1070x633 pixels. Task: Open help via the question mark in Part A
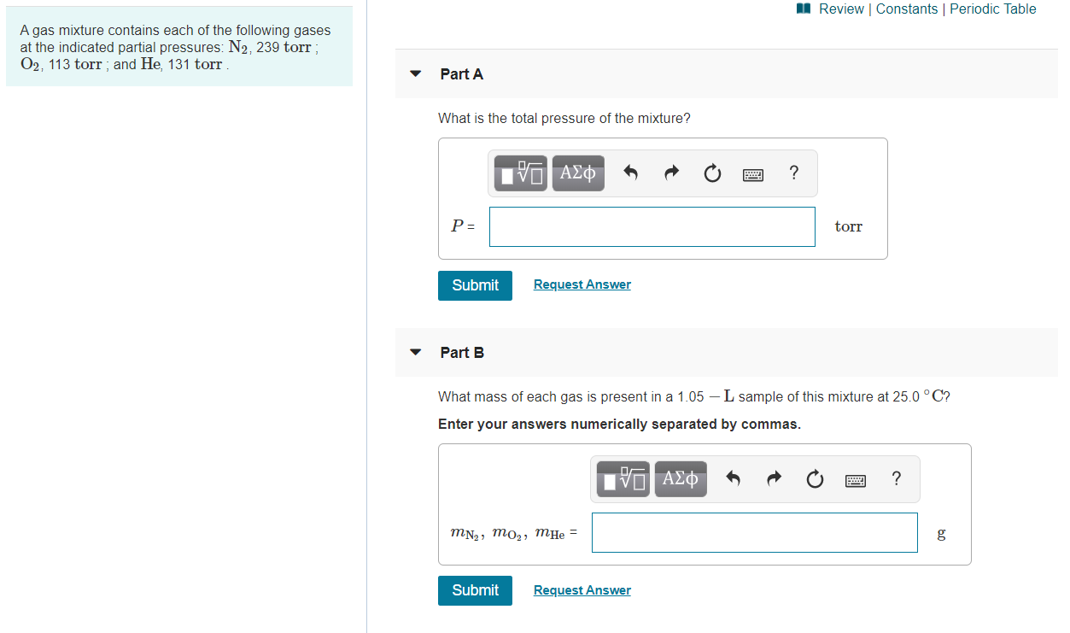point(793,173)
